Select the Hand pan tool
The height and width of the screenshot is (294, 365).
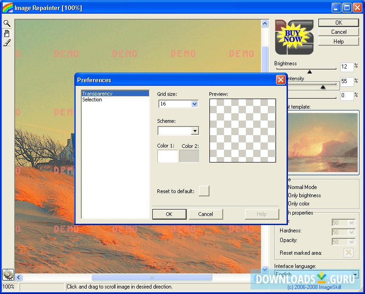click(7, 33)
